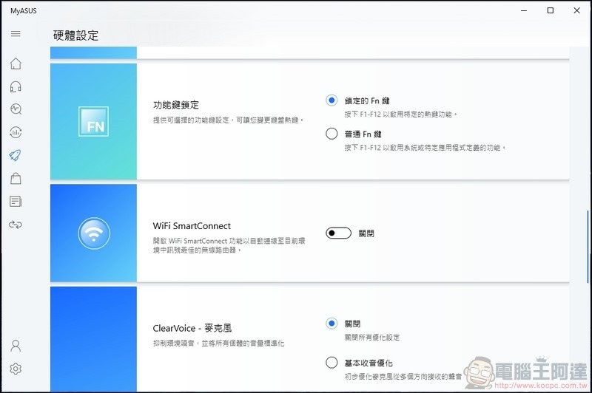Open the system diagnosis icon
Screen dimensions: 592x393
tap(16, 109)
